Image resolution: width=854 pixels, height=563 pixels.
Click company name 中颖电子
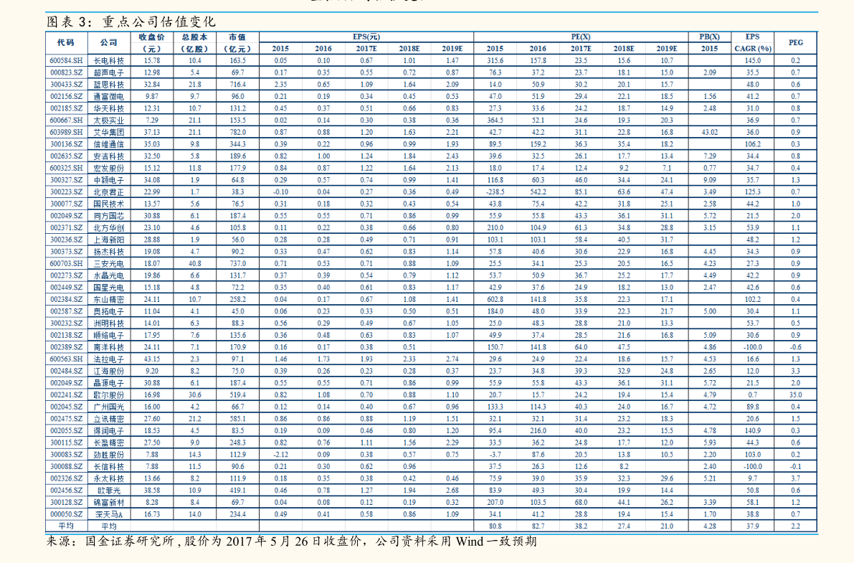pyautogui.click(x=108, y=180)
